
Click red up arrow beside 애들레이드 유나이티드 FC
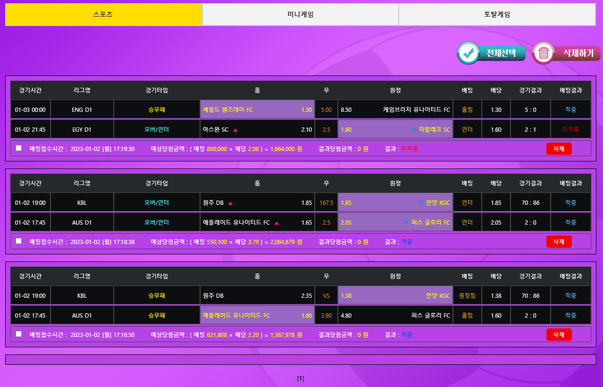tap(276, 223)
